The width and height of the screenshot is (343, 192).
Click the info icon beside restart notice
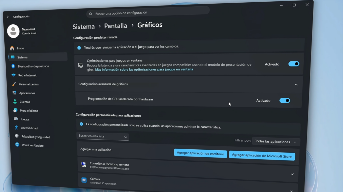coord(79,48)
